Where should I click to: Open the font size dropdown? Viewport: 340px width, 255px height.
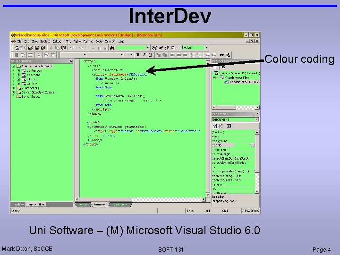pyautogui.click(x=131, y=55)
